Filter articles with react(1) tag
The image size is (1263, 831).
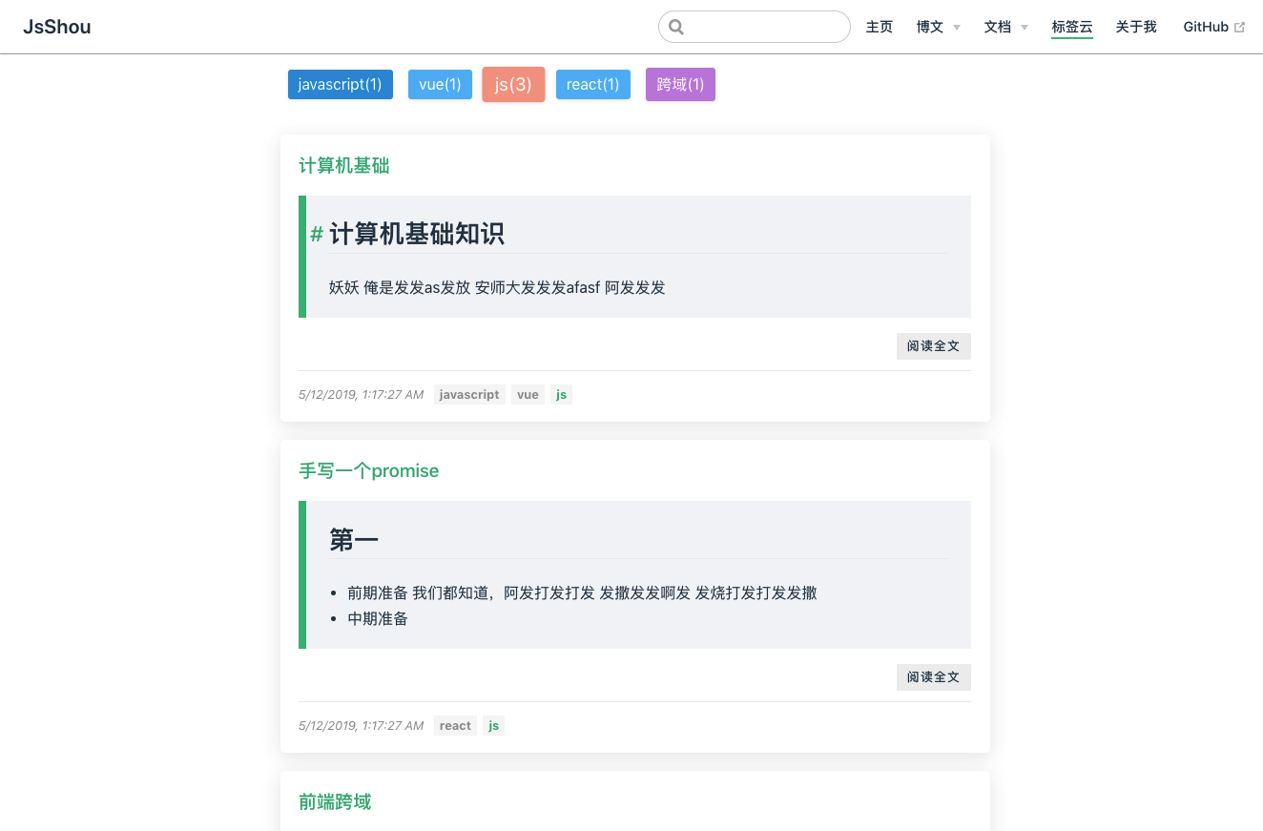592,84
